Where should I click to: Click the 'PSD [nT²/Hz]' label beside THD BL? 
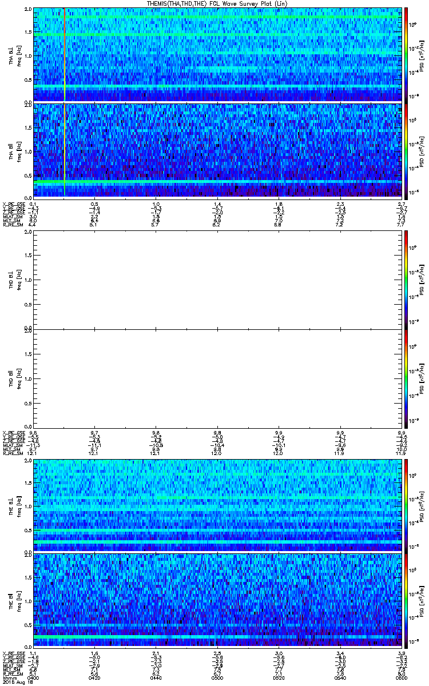[x=422, y=281]
